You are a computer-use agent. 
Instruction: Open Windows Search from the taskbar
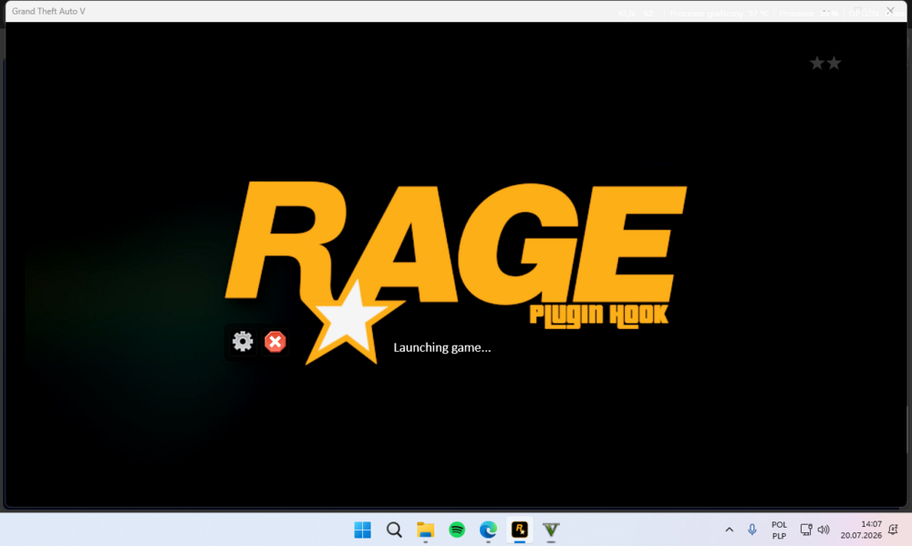[x=394, y=530]
